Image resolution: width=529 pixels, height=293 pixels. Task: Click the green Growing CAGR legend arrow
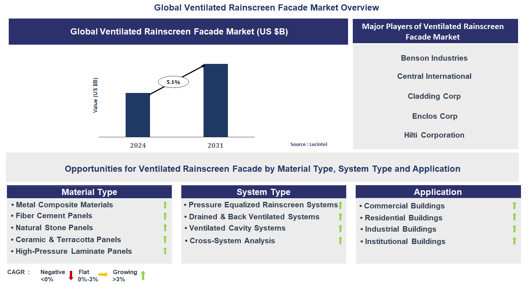coord(143,275)
